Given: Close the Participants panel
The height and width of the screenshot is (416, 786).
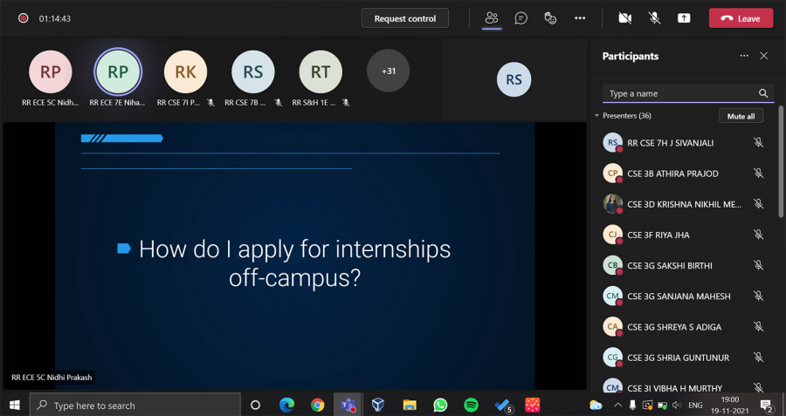Looking at the screenshot, I should pyautogui.click(x=763, y=56).
